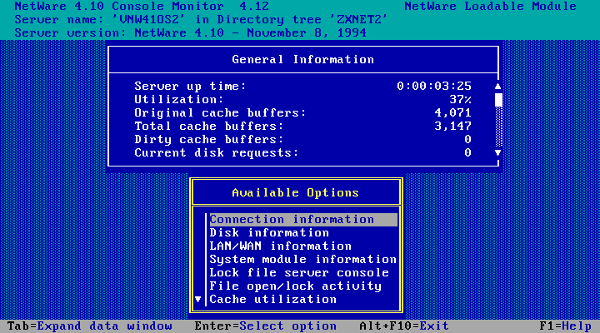Click Utilization value 37%
This screenshot has height=333, width=600.
click(x=460, y=99)
